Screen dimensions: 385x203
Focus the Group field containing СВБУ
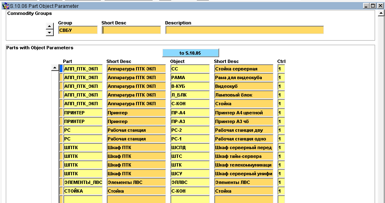[x=78, y=30]
